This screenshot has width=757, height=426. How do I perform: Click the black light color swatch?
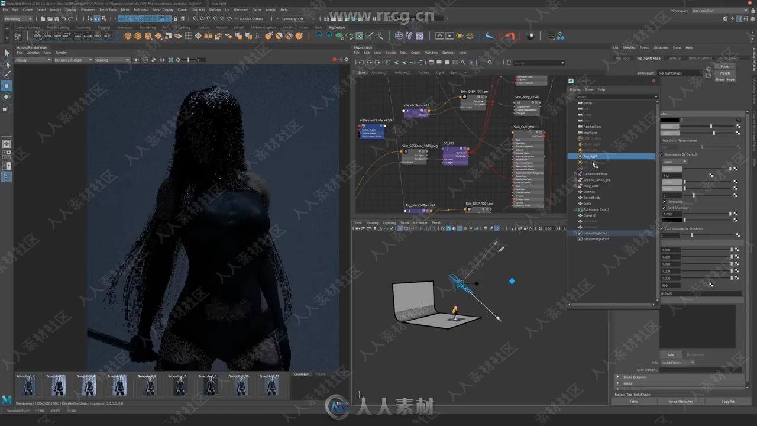pos(670,120)
